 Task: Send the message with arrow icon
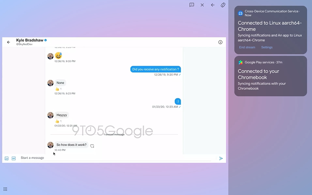(221, 159)
